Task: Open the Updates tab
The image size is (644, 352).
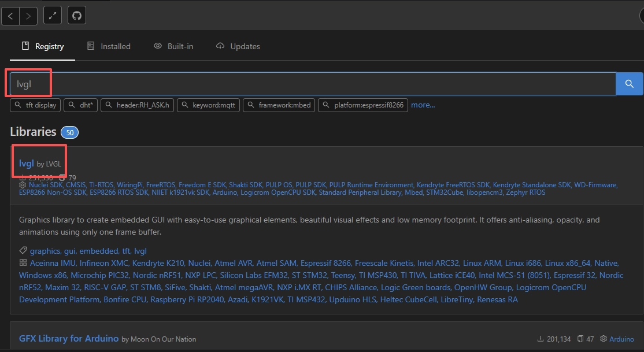Action: [x=238, y=46]
